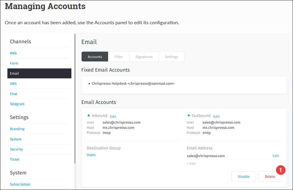293x190 pixels.
Task: Open the Chat channel
Action: (13, 94)
